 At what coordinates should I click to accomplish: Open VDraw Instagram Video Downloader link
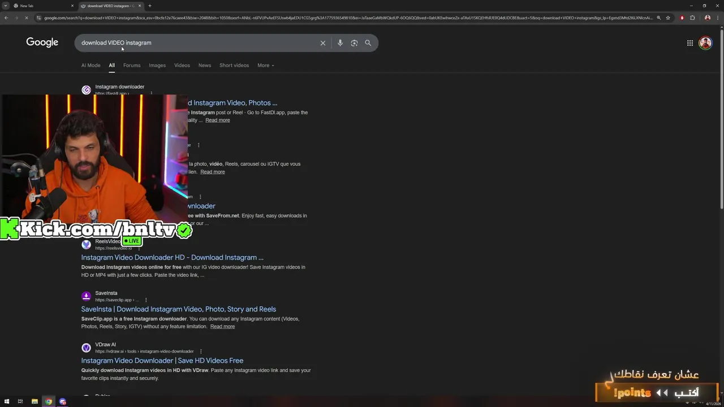click(x=162, y=361)
